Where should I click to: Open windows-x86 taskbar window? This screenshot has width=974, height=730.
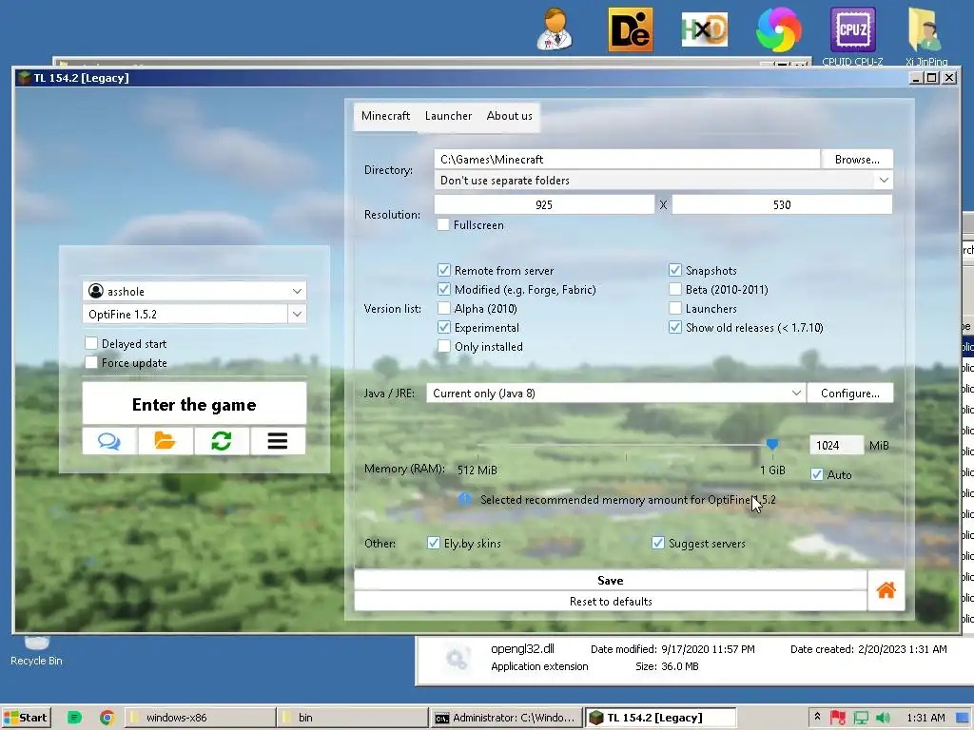(x=200, y=718)
